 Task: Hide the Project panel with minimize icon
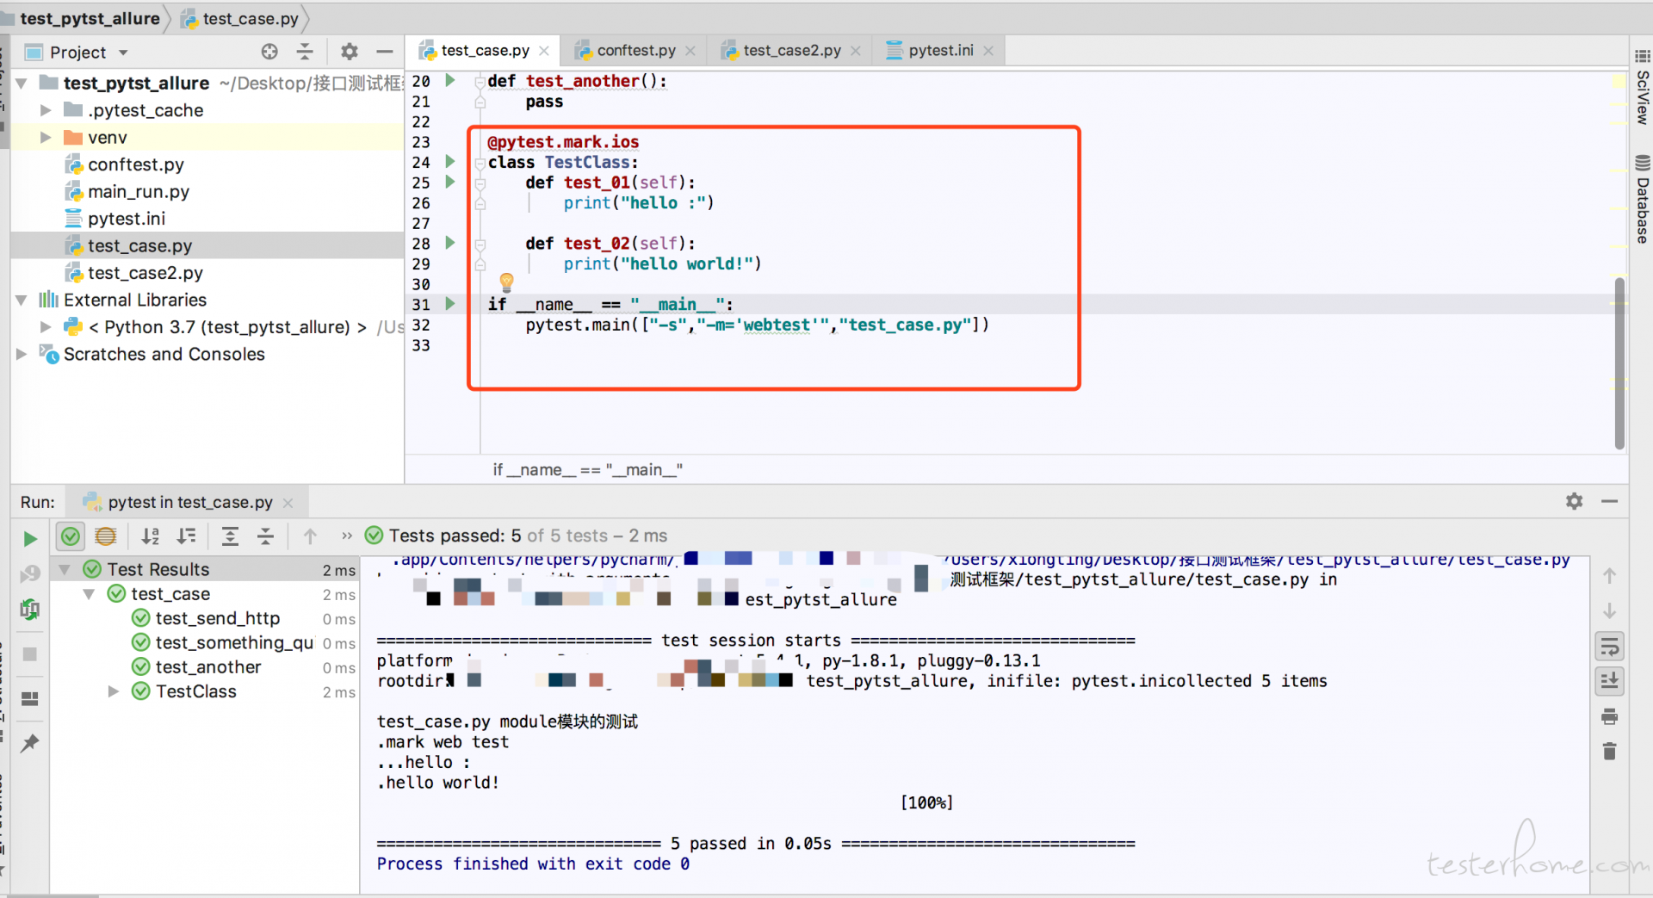coord(384,52)
